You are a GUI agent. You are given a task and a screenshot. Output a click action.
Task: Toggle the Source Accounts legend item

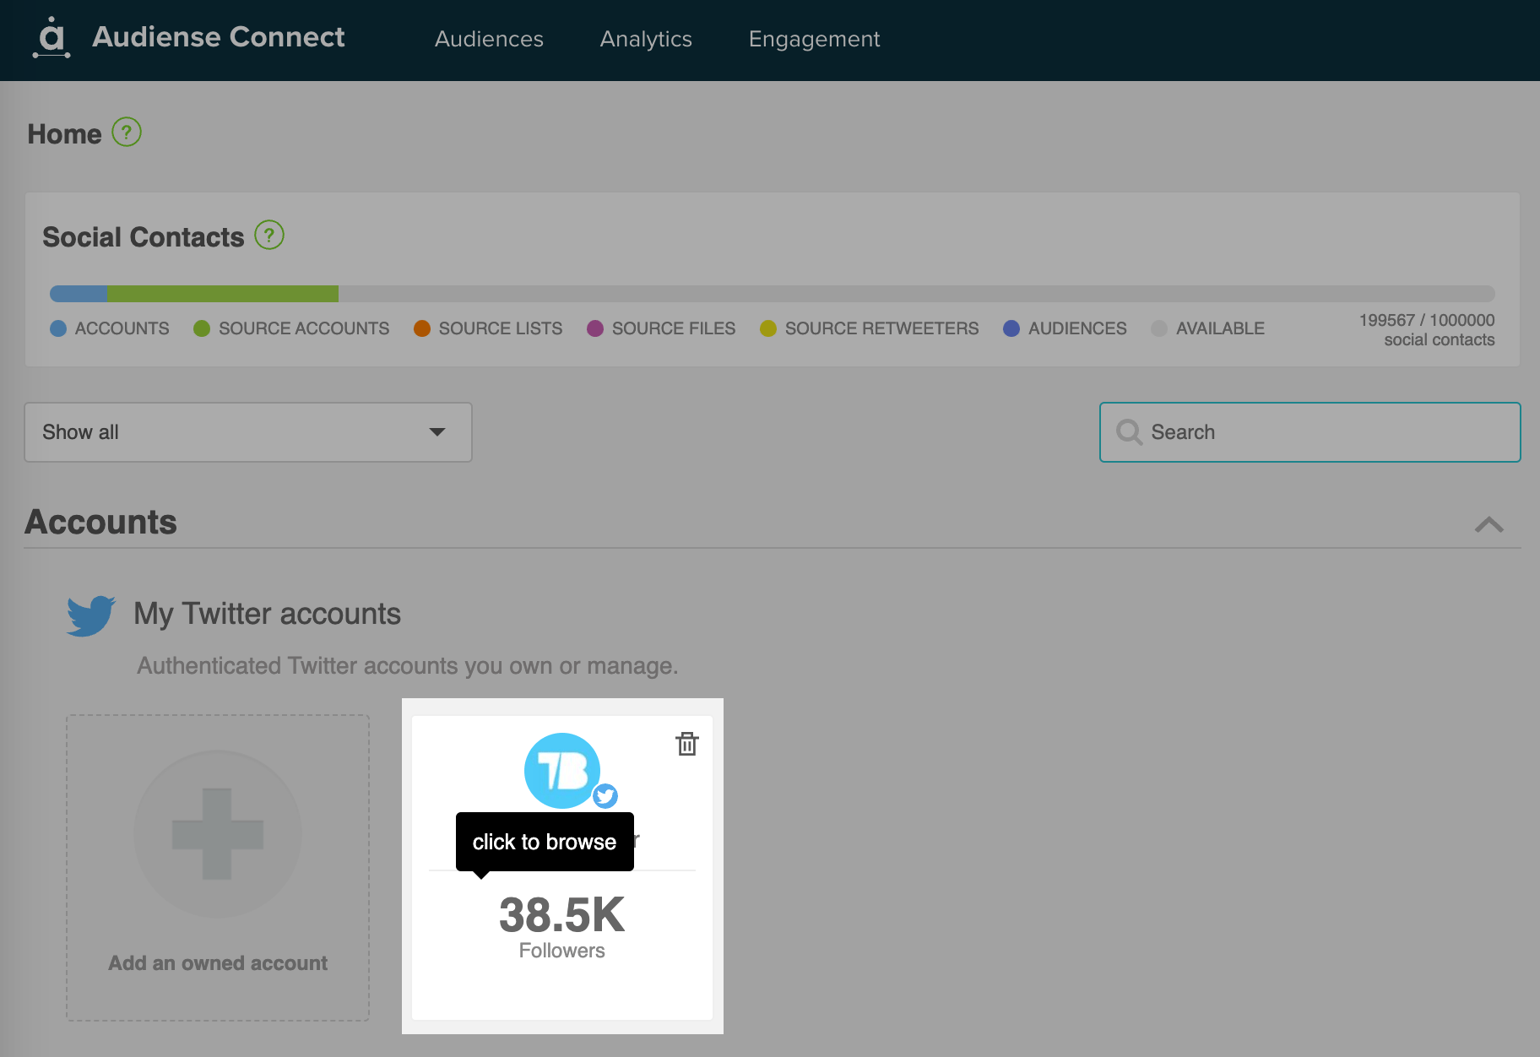pyautogui.click(x=291, y=328)
